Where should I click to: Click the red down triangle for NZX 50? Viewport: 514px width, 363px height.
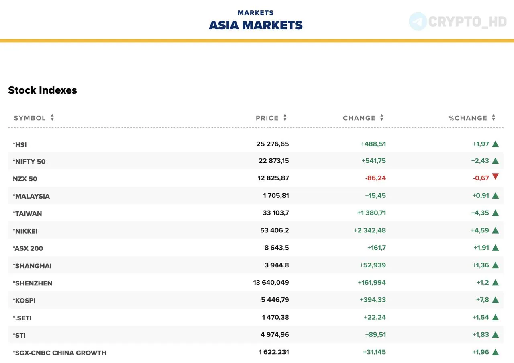495,176
